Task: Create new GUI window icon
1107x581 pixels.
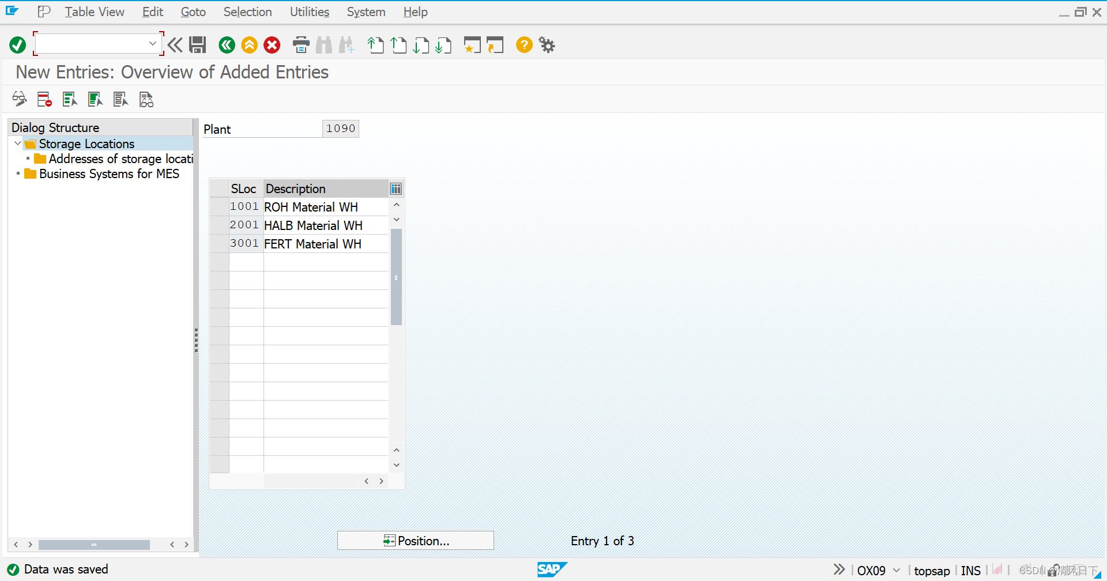Action: pos(472,45)
